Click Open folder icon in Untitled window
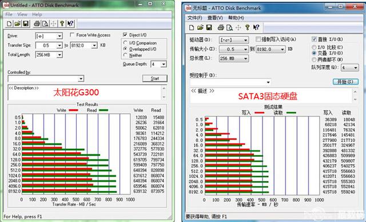 [18, 23]
